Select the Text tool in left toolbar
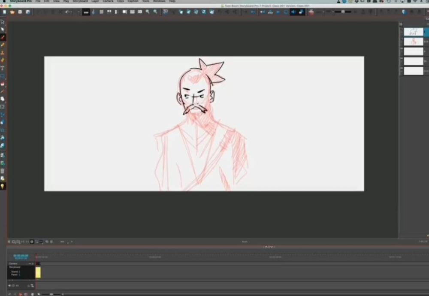The height and width of the screenshot is (296, 429). [3, 68]
